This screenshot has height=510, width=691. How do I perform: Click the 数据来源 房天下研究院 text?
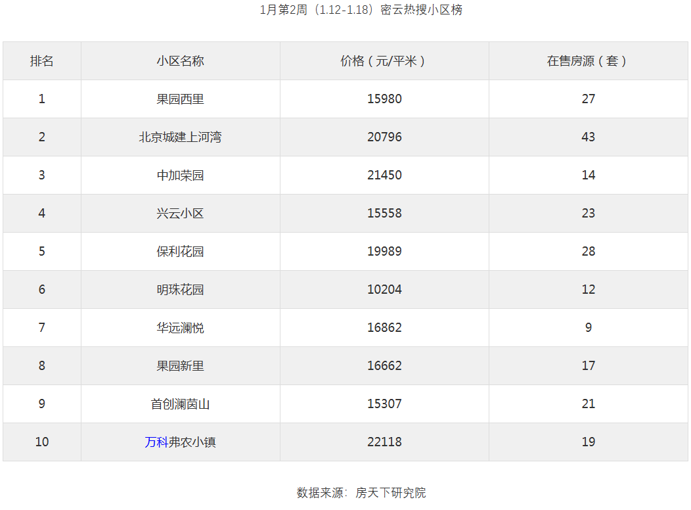361,493
